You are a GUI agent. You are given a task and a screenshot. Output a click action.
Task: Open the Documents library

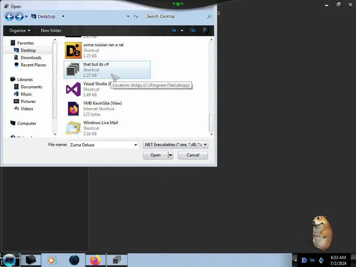[31, 87]
